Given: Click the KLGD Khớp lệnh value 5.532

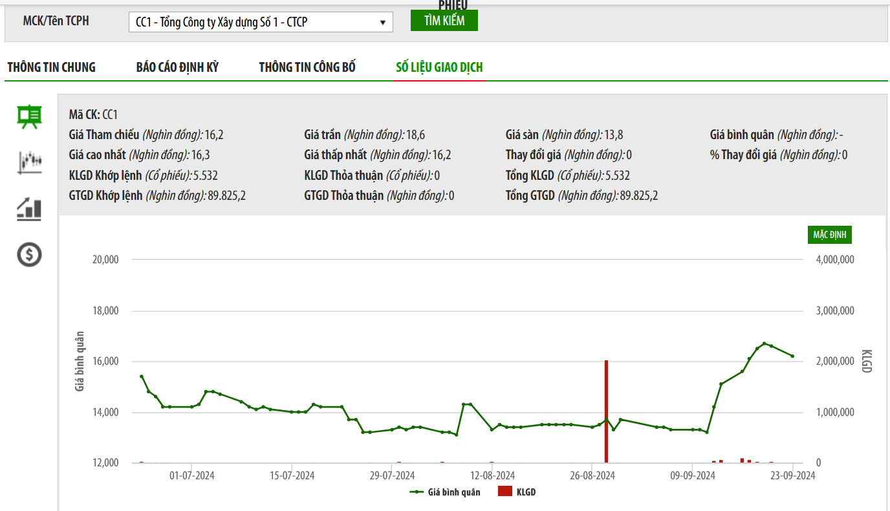Looking at the screenshot, I should (206, 175).
